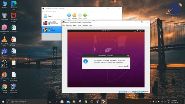Open Input menu in ubuntu VM window
Image resolution: width=185 pixels, height=104 pixels.
79,25
